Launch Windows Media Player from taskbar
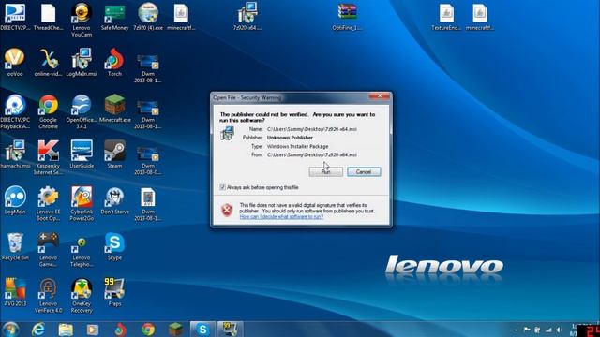The image size is (600, 337). (x=93, y=330)
